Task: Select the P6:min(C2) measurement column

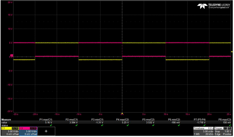Action: point(174,120)
